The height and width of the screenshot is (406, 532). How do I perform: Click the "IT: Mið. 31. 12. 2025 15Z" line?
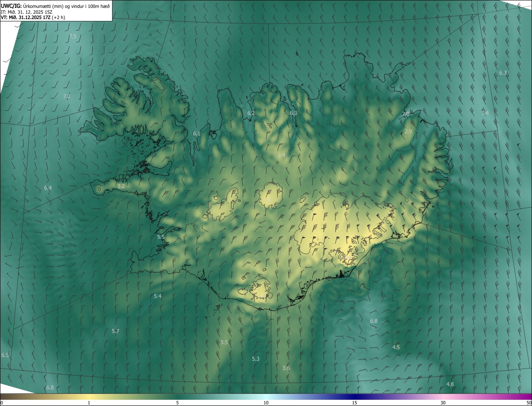point(27,12)
